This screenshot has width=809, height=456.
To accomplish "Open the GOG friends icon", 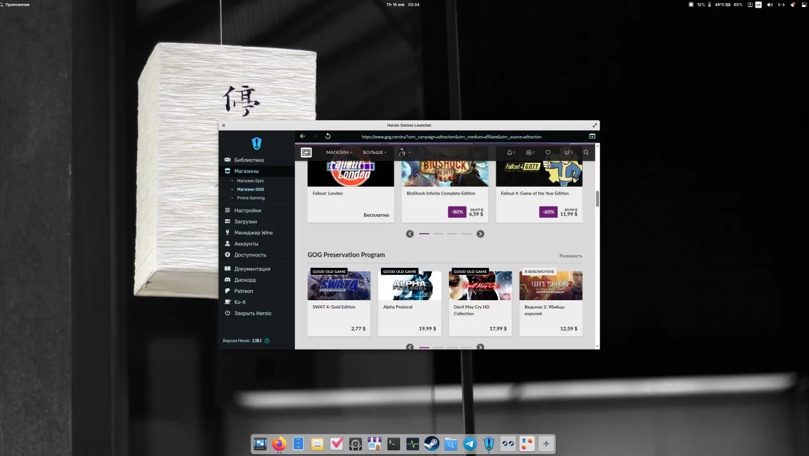I will 529,152.
